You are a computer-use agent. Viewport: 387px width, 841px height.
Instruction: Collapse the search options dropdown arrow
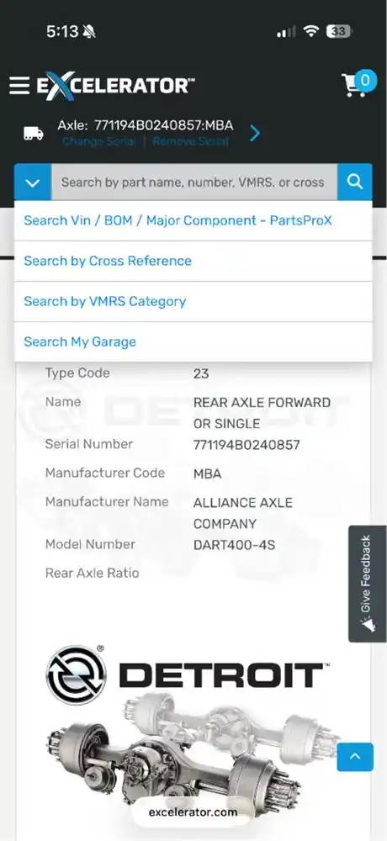coord(33,182)
